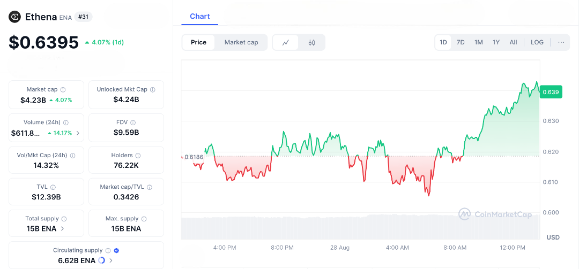Viewport: 579px width, 269px height.
Task: Set chart range to 1D
Action: click(x=443, y=42)
